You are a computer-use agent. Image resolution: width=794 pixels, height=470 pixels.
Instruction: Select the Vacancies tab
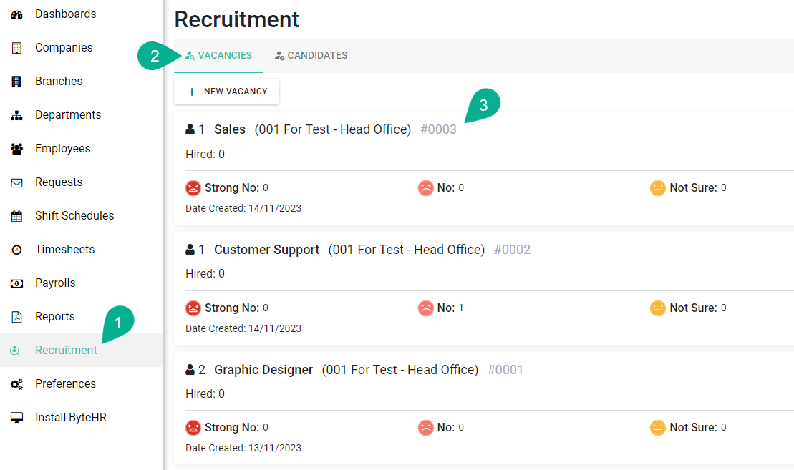coord(218,56)
